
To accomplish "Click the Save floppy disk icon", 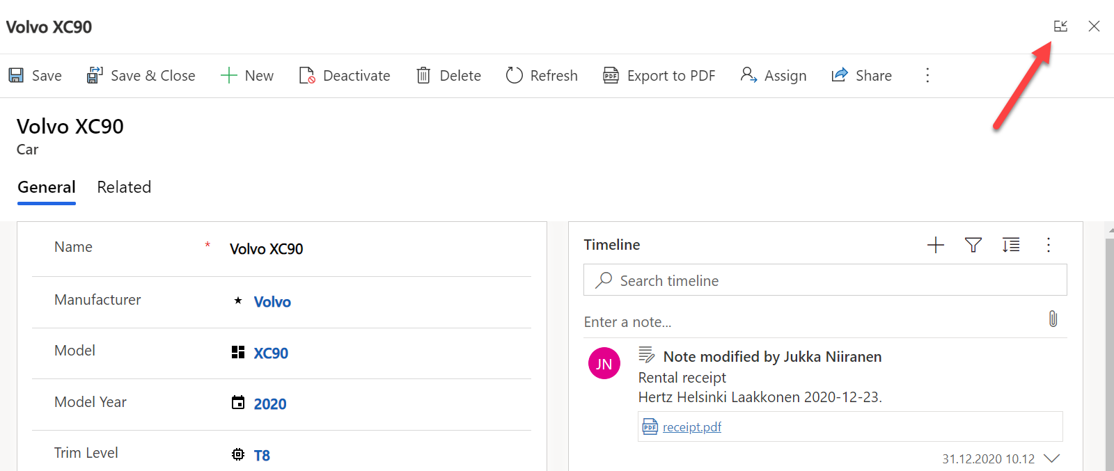I will pos(16,75).
